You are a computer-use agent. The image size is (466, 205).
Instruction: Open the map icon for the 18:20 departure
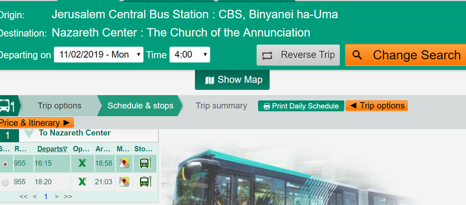[x=124, y=181]
